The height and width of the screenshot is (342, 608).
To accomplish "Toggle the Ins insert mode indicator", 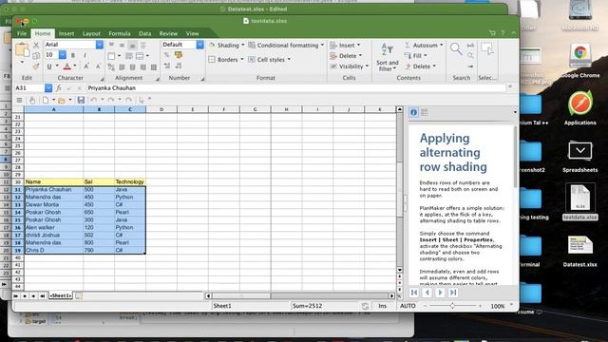I will click(382, 306).
